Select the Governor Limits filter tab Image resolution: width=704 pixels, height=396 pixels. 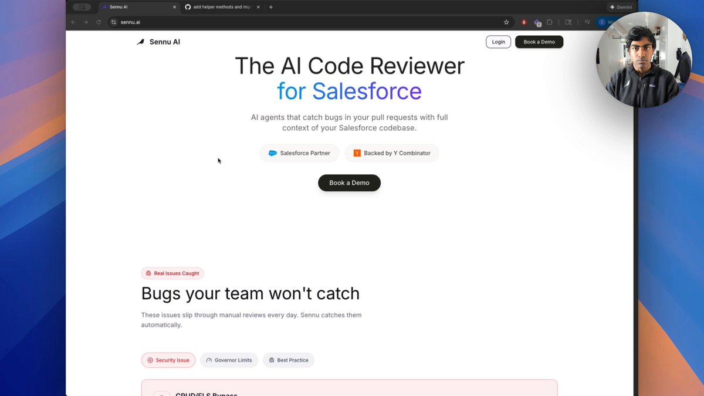click(229, 360)
